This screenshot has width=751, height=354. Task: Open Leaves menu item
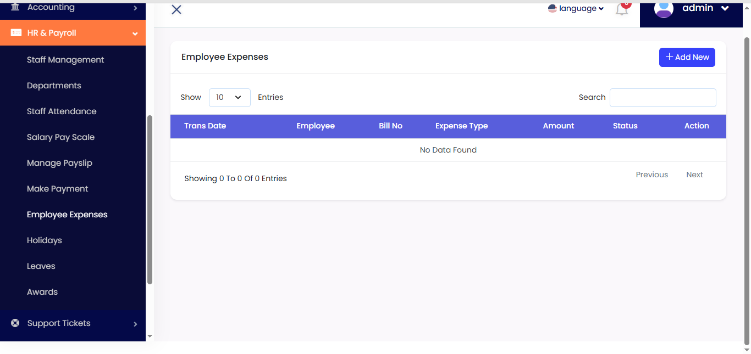tap(41, 266)
